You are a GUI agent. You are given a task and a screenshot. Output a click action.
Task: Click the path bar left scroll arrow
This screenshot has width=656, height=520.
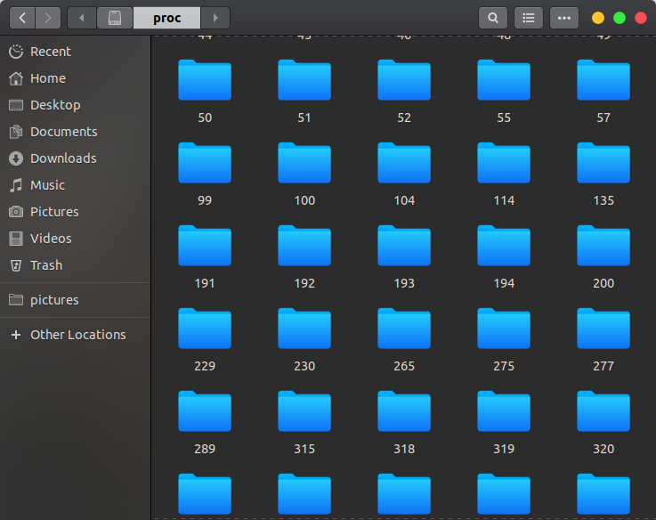coord(82,18)
